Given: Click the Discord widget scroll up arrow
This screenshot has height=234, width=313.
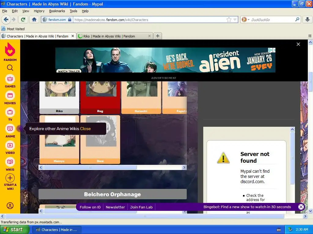Looking at the screenshot, I should (x=293, y=129).
